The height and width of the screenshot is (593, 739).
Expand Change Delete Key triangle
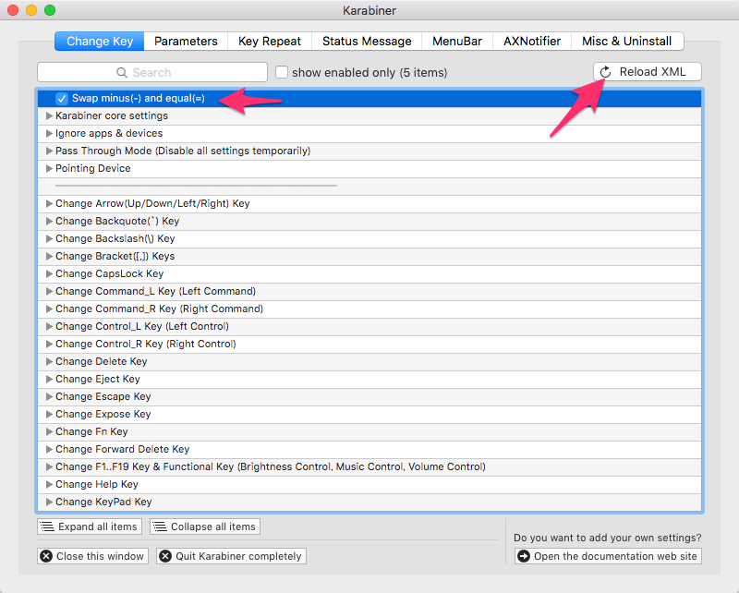49,361
